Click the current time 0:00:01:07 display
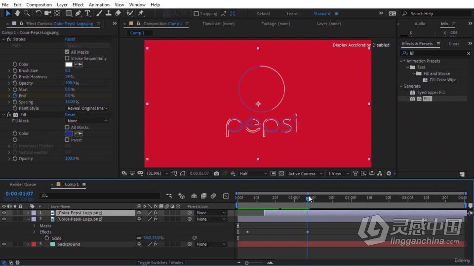 19,194
